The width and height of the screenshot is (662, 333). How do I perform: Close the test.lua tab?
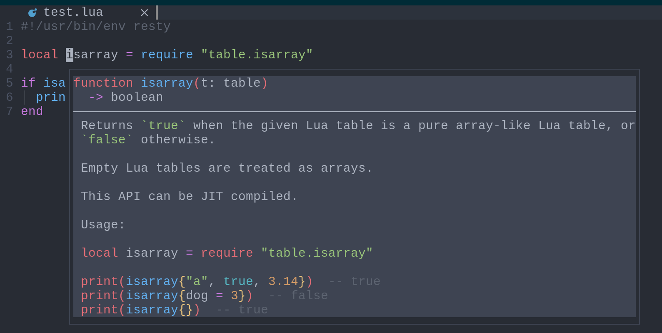pos(145,13)
